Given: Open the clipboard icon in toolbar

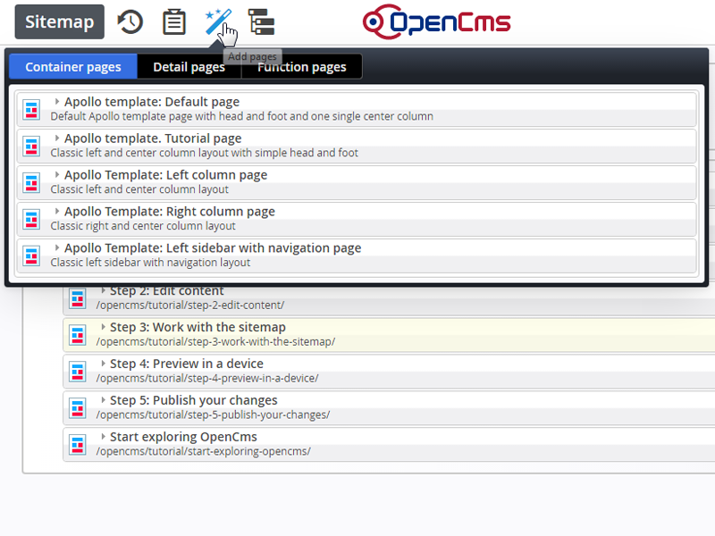Looking at the screenshot, I should point(174,21).
